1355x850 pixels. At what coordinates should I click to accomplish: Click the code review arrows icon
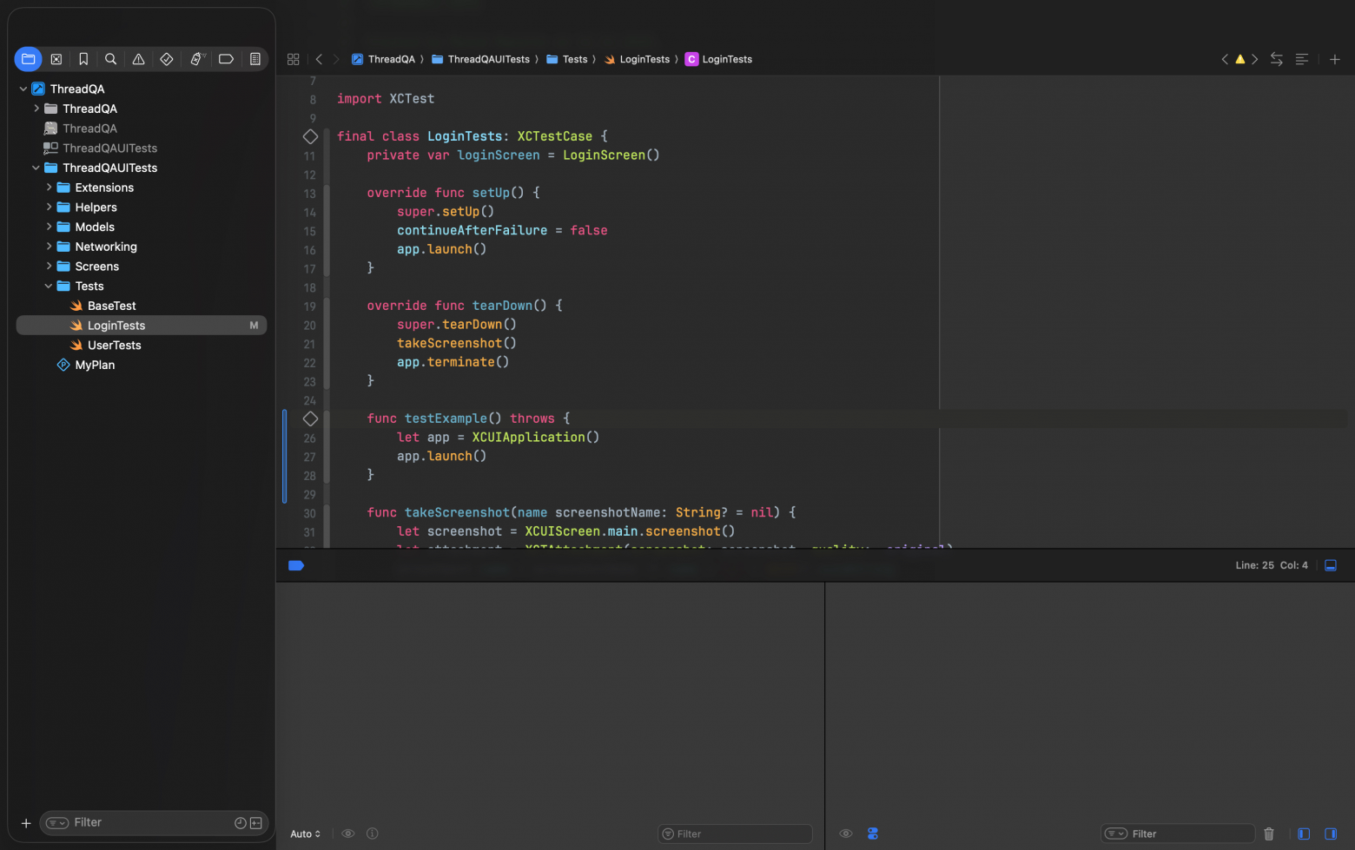1276,59
